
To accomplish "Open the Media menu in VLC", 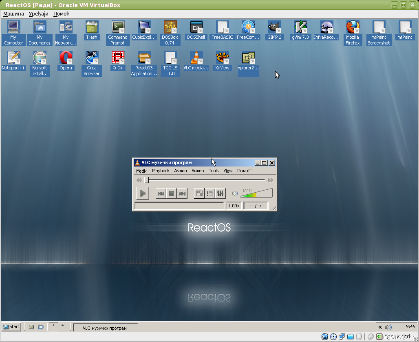I will click(x=141, y=171).
